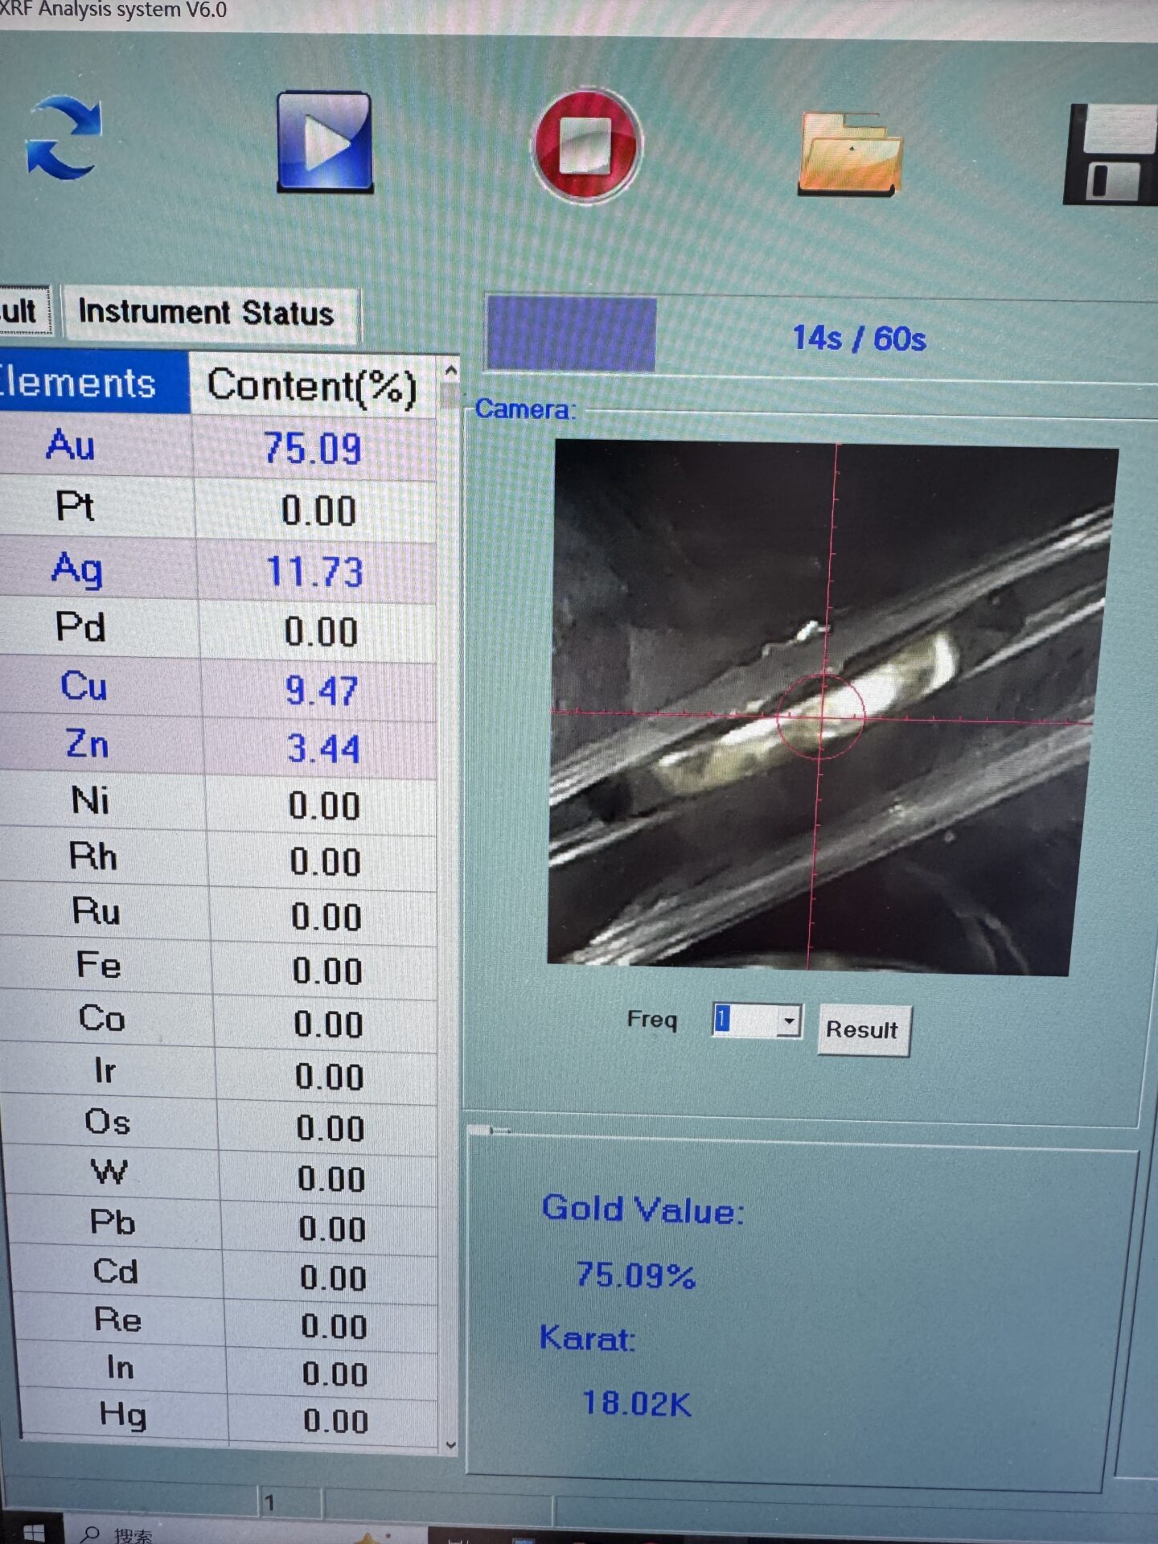Save results with the floppy disk icon
The width and height of the screenshot is (1158, 1544).
1111,154
